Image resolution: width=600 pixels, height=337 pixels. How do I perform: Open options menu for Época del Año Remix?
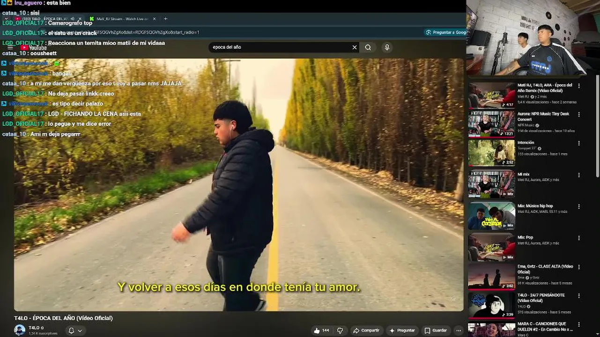point(579,86)
